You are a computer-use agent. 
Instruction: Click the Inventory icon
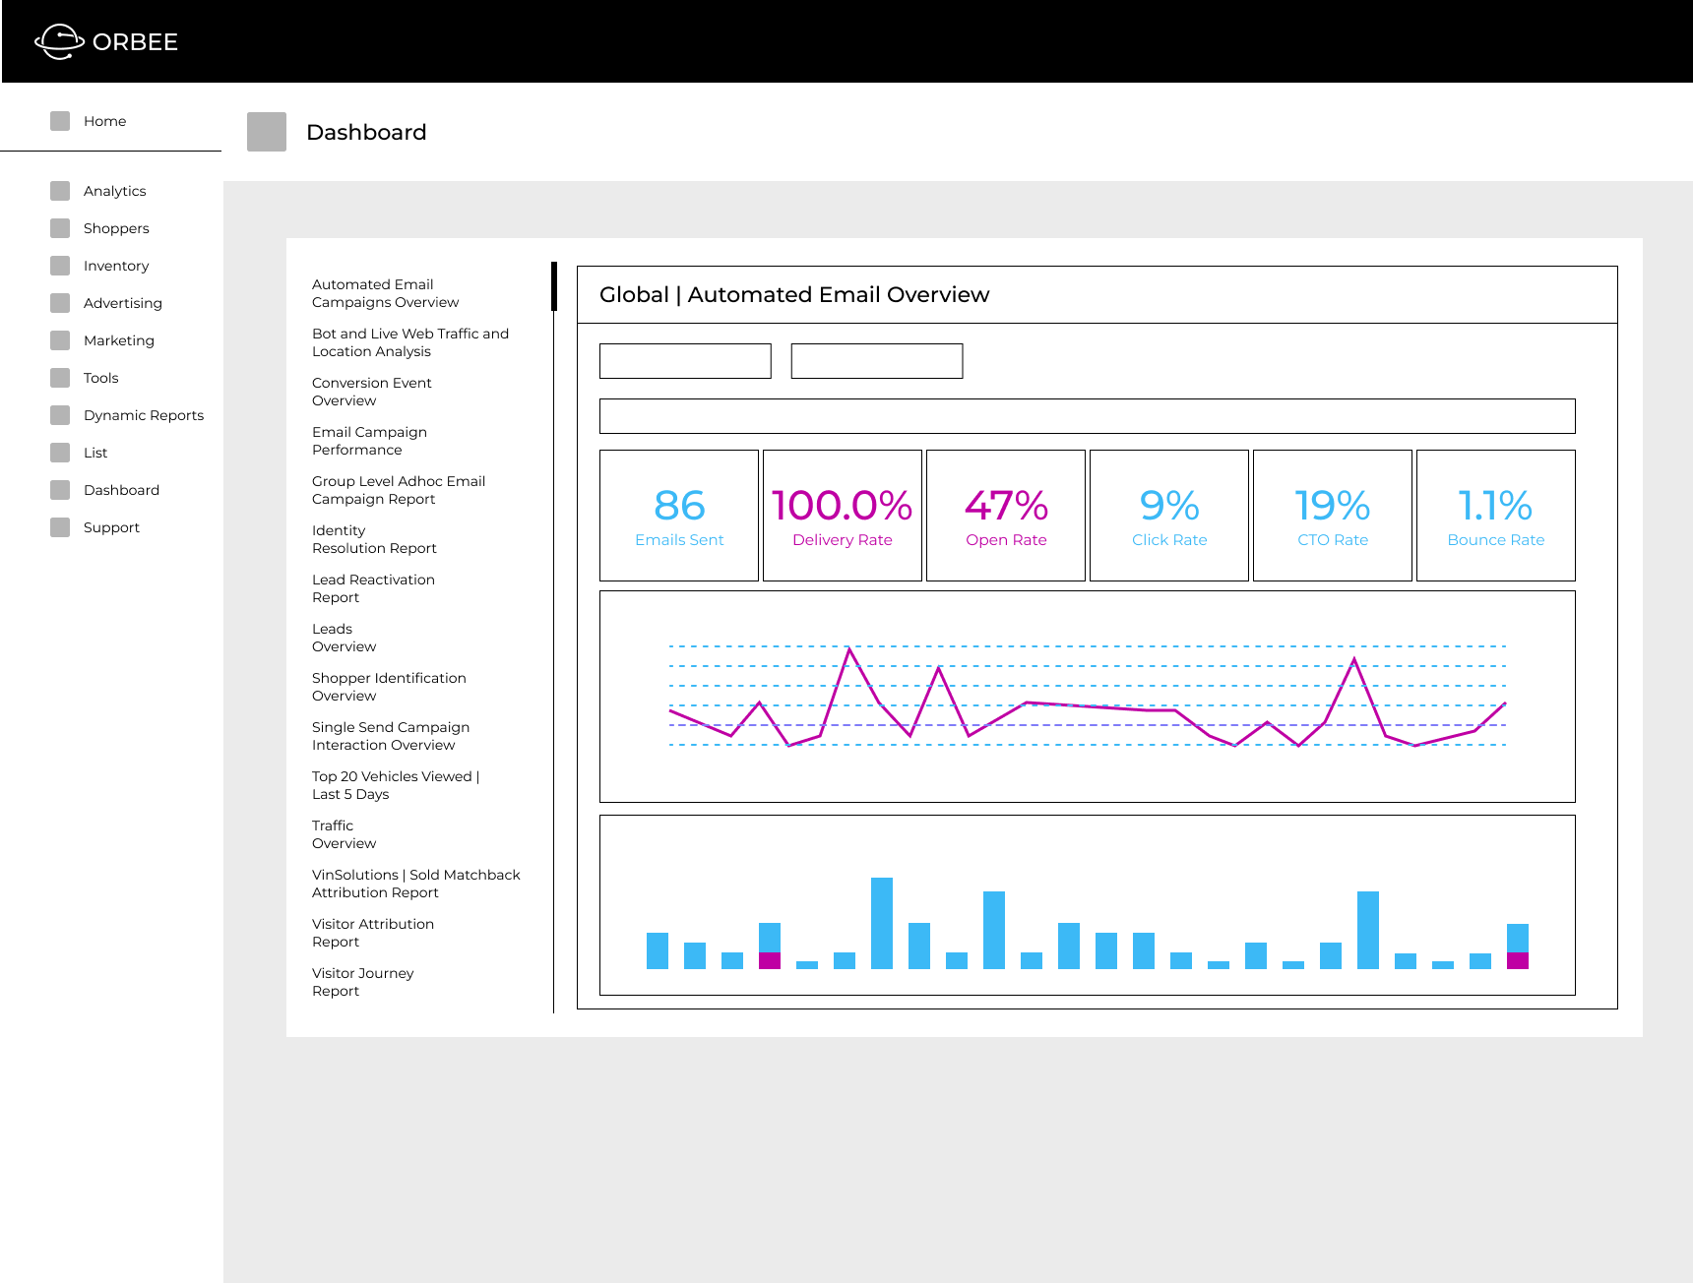[x=59, y=266]
